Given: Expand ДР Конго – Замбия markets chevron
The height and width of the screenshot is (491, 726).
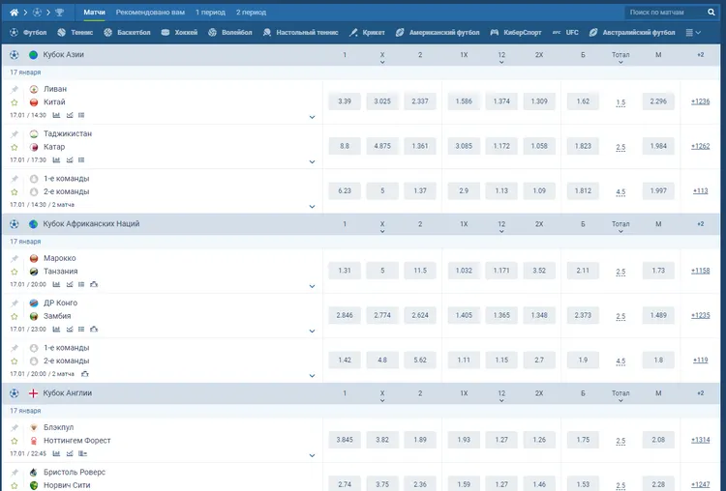Looking at the screenshot, I should tap(312, 331).
